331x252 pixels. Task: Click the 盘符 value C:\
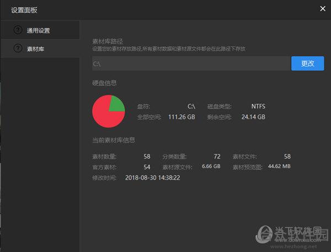pos(191,106)
